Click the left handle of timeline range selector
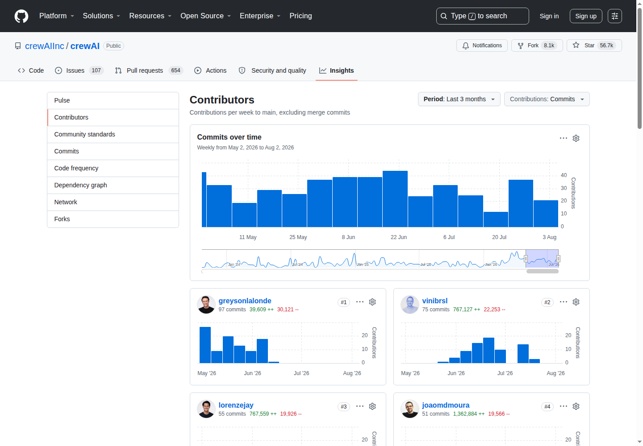This screenshot has height=446, width=643. pyautogui.click(x=526, y=259)
